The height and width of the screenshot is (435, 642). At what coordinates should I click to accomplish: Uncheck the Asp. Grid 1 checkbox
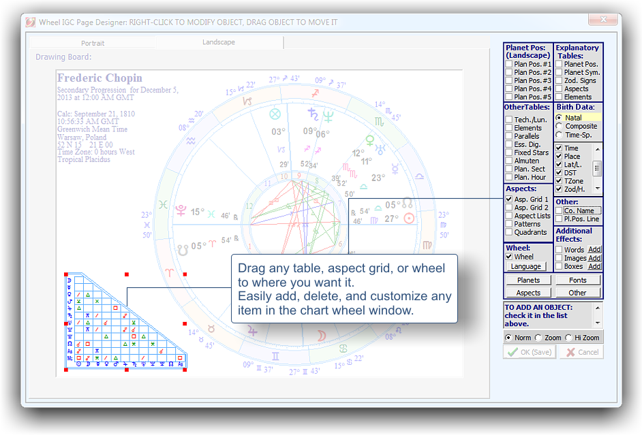click(509, 199)
